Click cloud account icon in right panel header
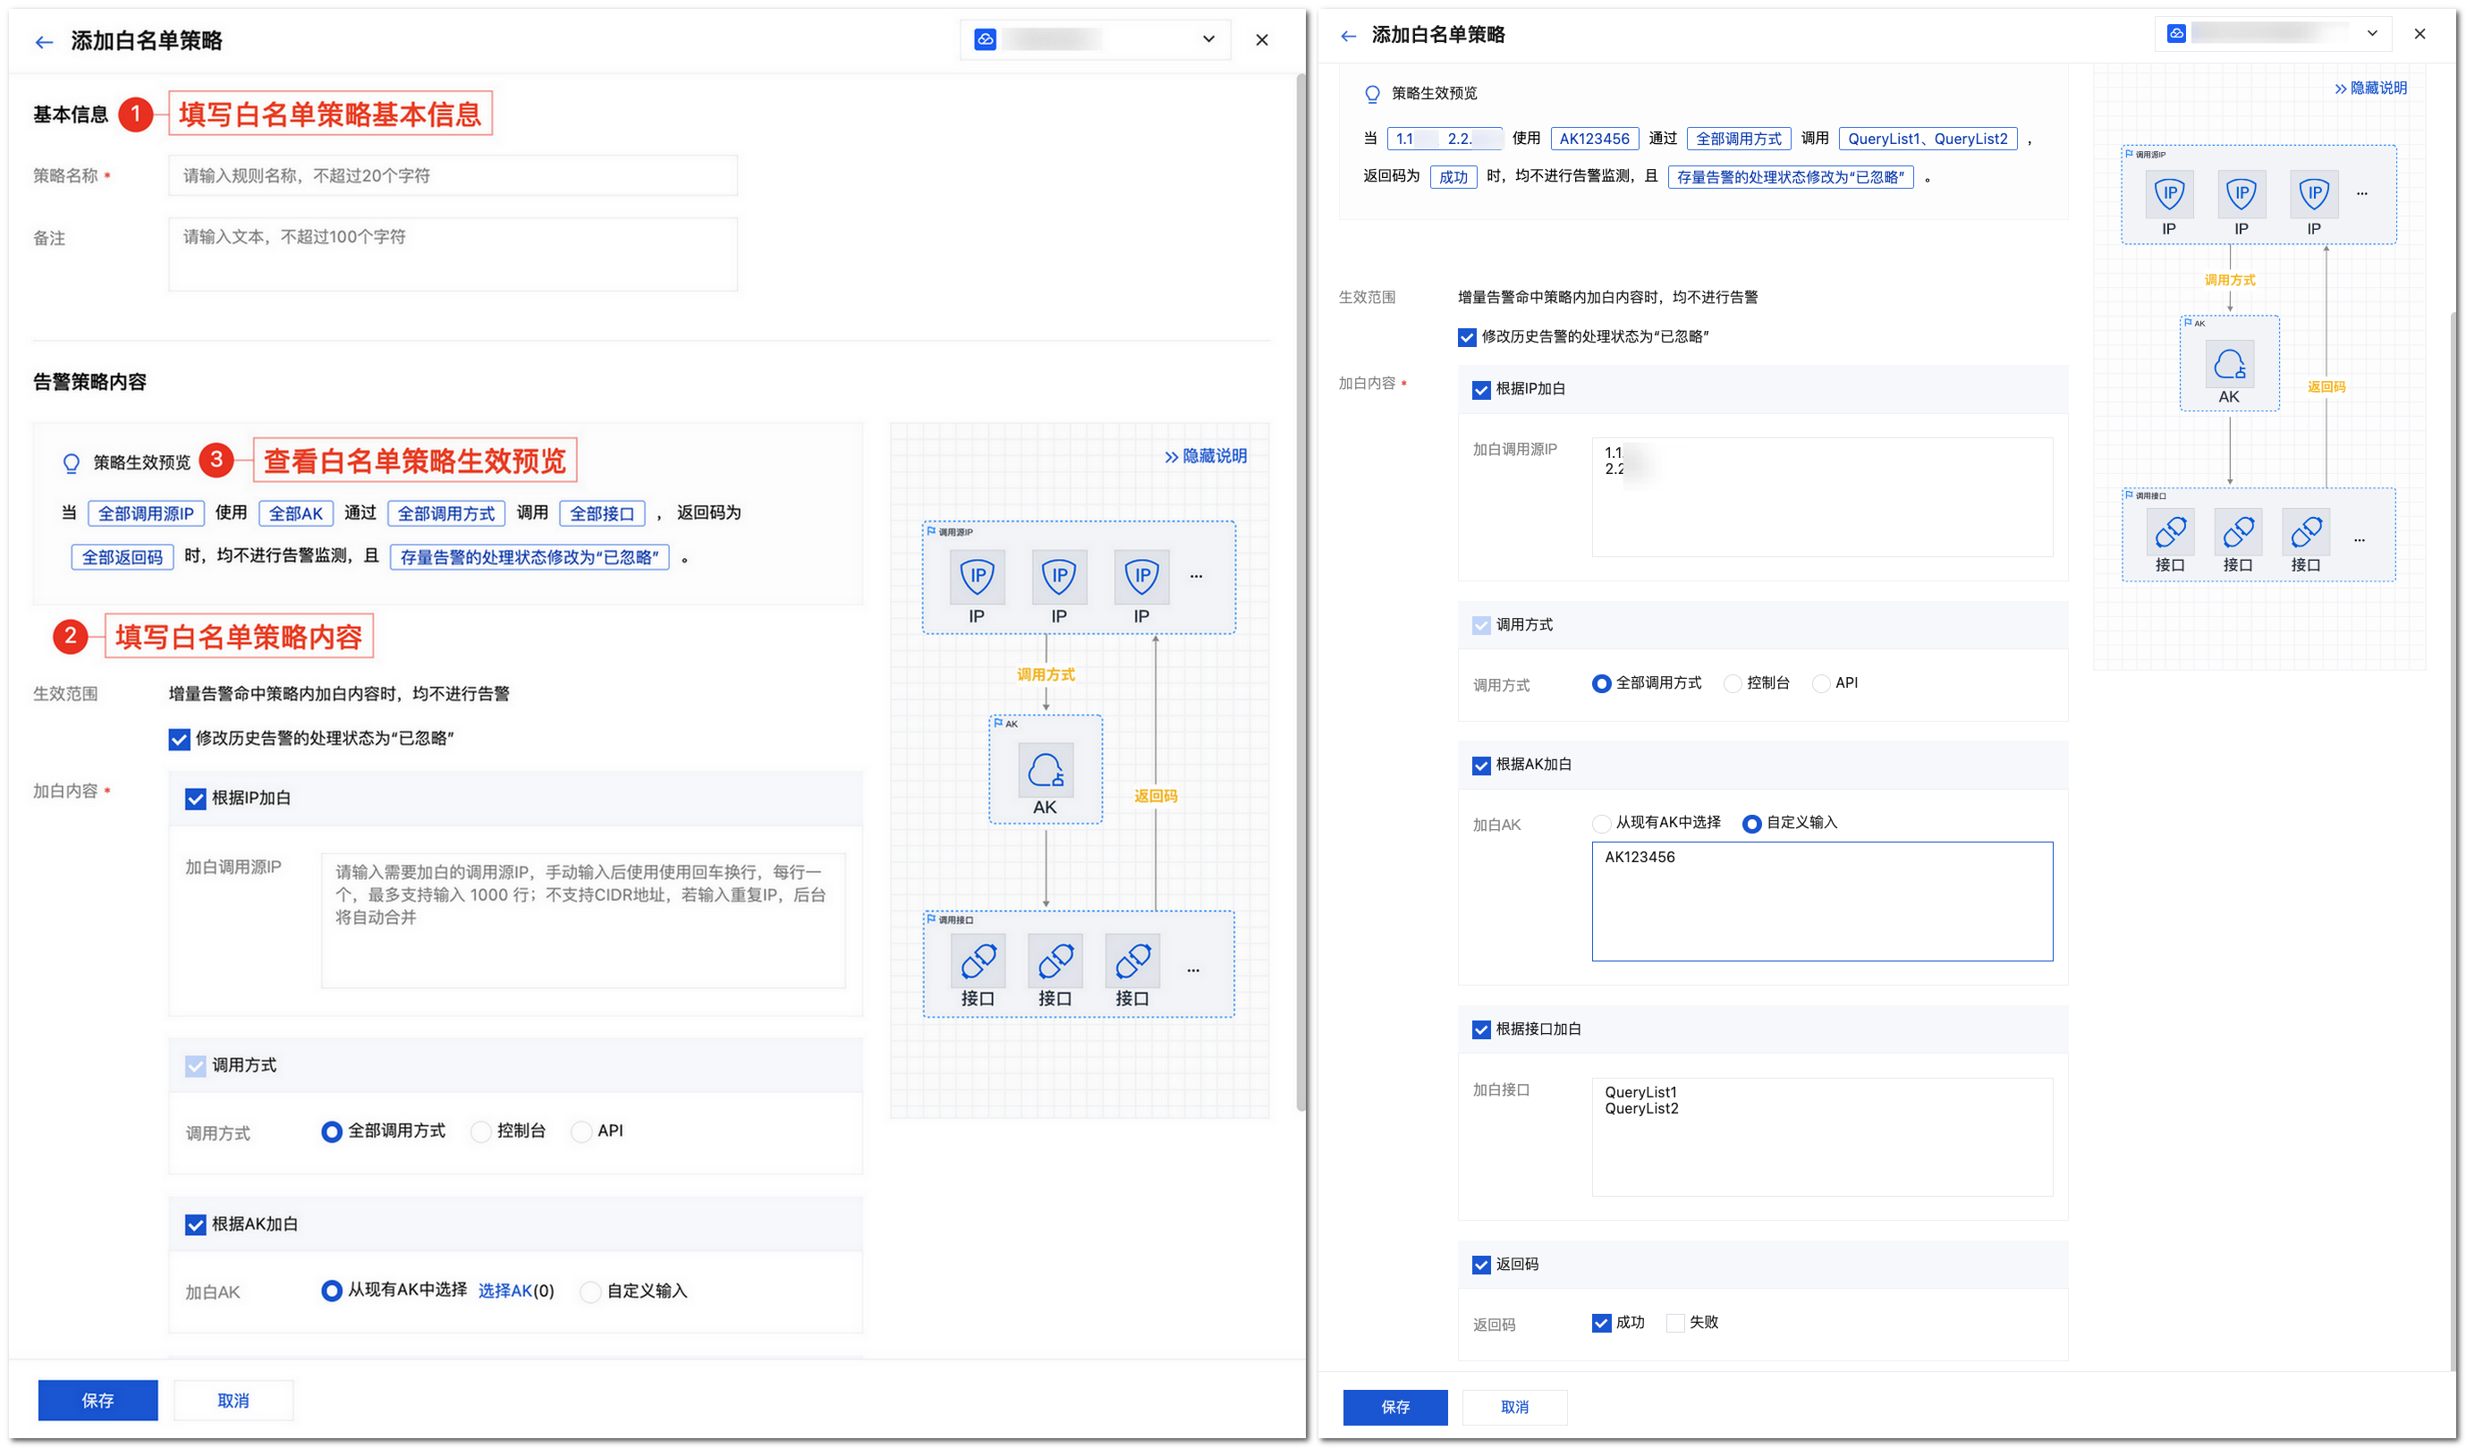Screen dimensions: 2466x1448 coord(2176,33)
